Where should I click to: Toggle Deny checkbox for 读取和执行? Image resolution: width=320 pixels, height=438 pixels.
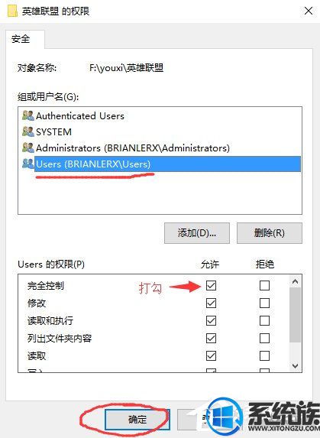tap(264, 321)
